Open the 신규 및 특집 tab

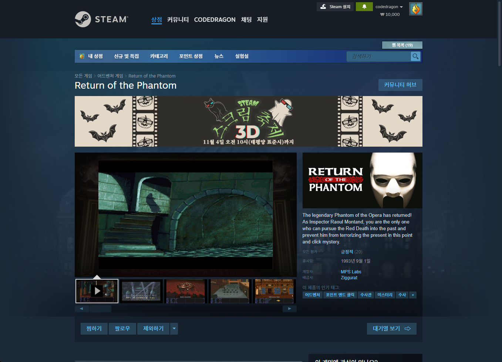127,56
